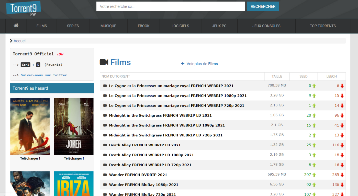Click the RECHERCHER button
Screen dimensions: 358x196
pyautogui.click(x=263, y=6)
